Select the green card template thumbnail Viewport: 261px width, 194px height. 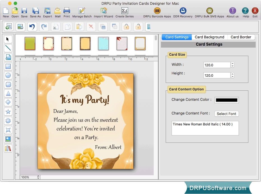tap(30, 44)
